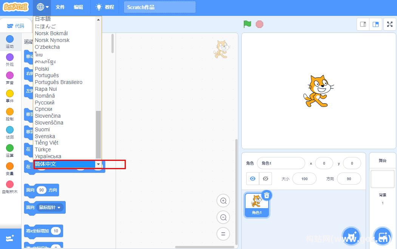397x249 pixels.
Task: Show the sprite with eye icon
Action: pos(253,179)
